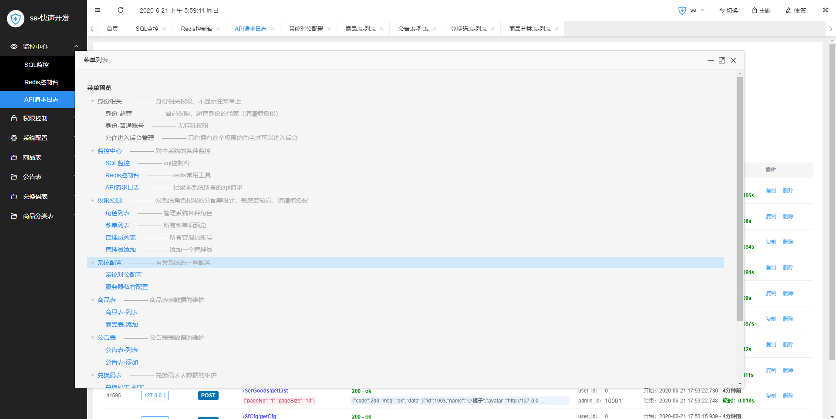
Task: Open the fullscreen toggle icon at top right
Action: pos(825,10)
